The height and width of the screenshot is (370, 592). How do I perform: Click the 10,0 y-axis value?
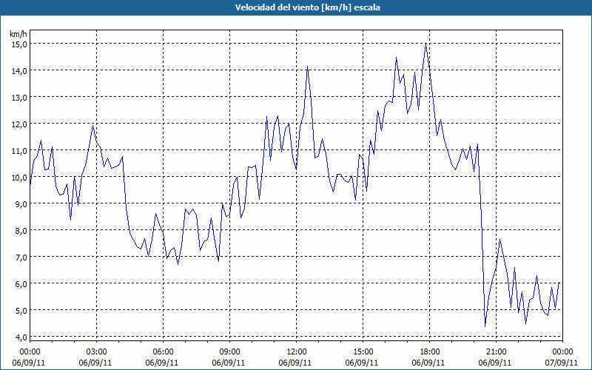coord(18,177)
